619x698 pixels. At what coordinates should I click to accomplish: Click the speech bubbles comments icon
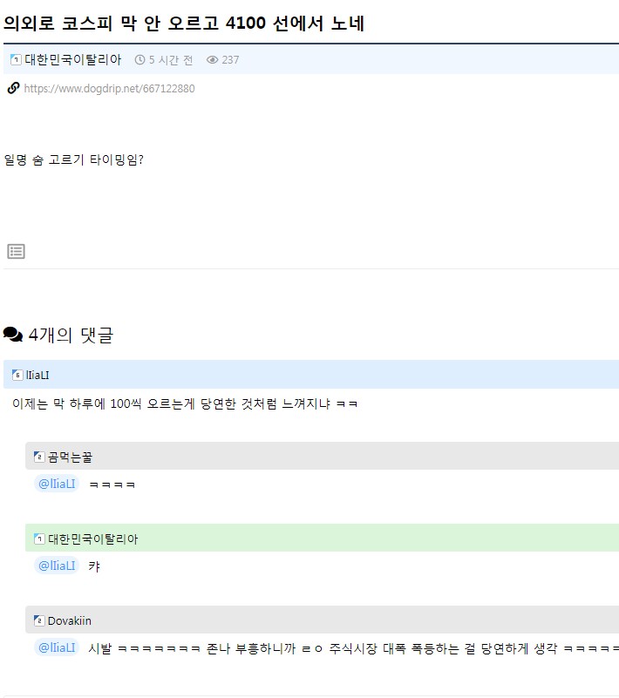tap(13, 335)
